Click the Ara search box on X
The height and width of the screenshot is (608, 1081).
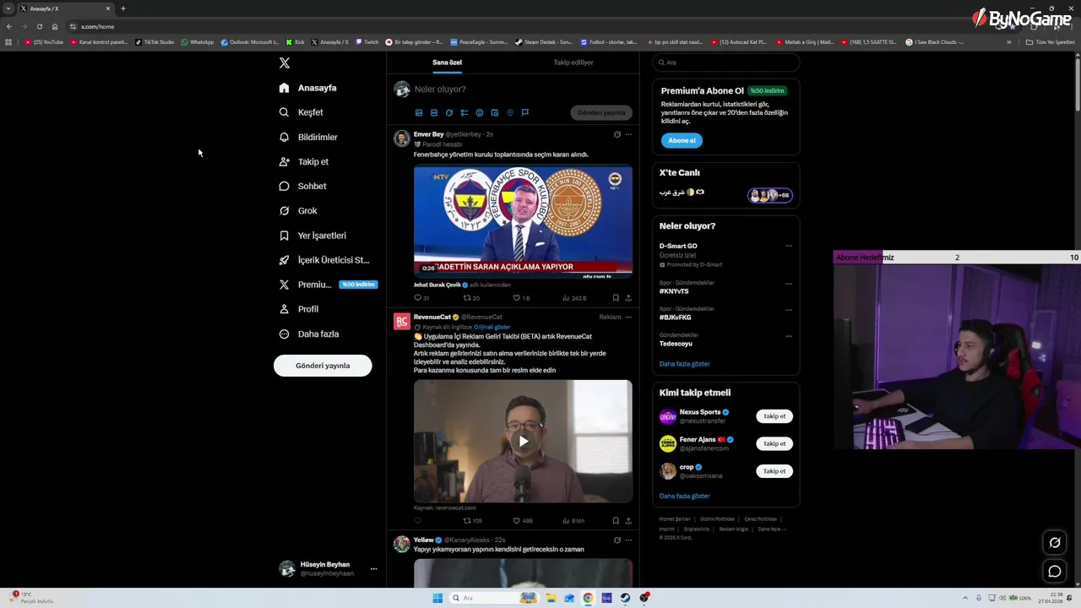click(726, 62)
